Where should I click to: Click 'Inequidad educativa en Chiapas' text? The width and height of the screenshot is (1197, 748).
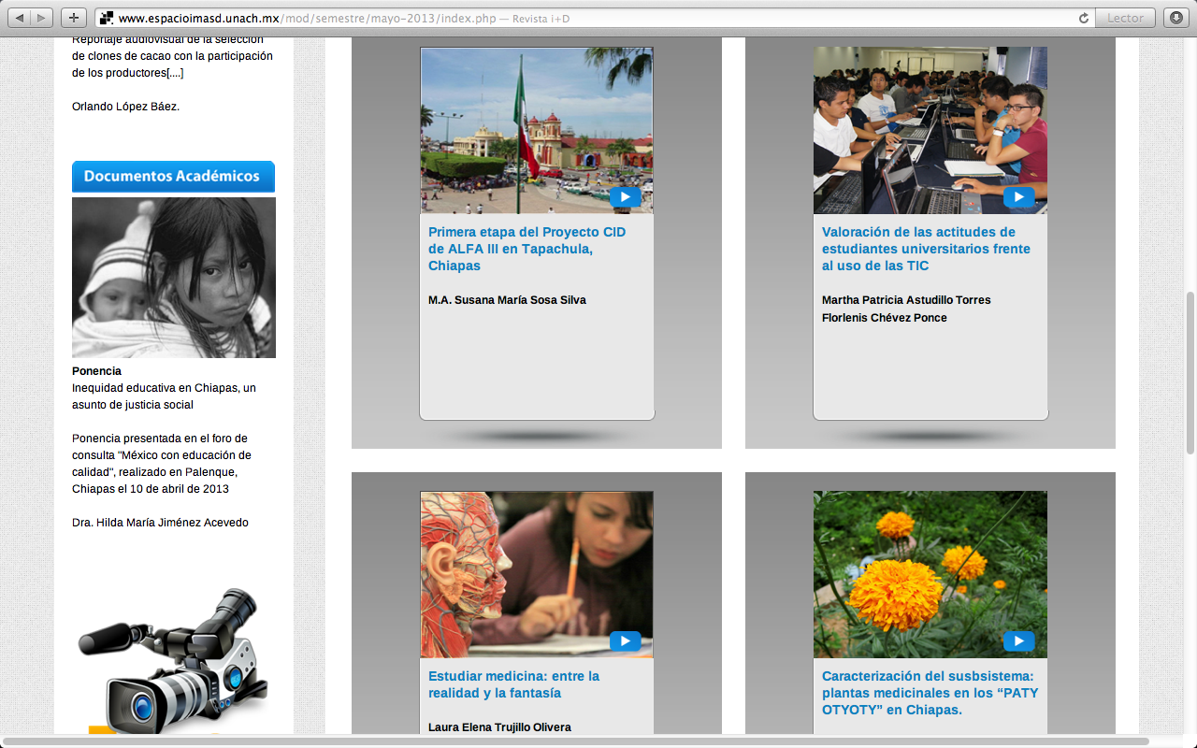[164, 396]
